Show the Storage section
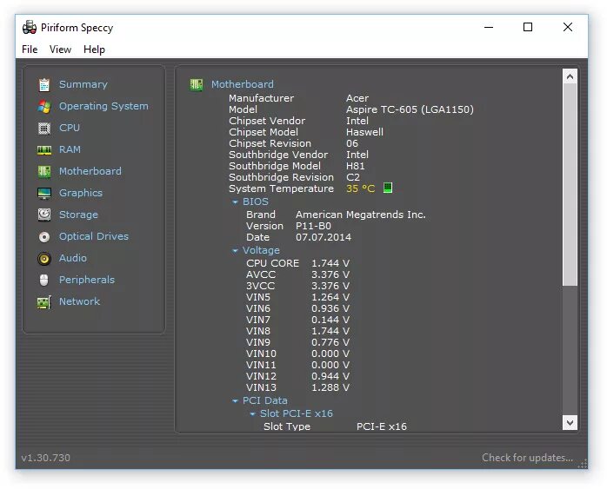This screenshot has width=607, height=489. [78, 215]
